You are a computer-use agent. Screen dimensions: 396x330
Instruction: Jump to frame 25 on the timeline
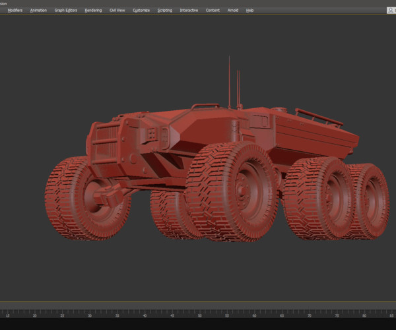[x=62, y=315]
